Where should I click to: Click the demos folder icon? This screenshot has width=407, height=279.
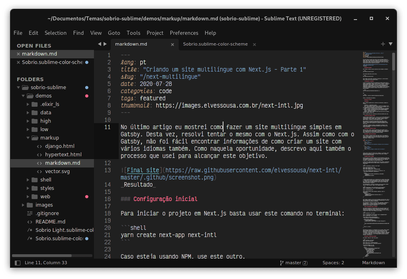pyautogui.click(x=30, y=96)
